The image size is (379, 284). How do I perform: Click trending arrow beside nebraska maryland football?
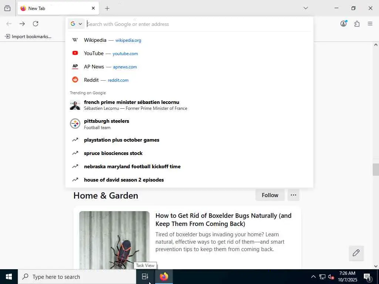(75, 166)
